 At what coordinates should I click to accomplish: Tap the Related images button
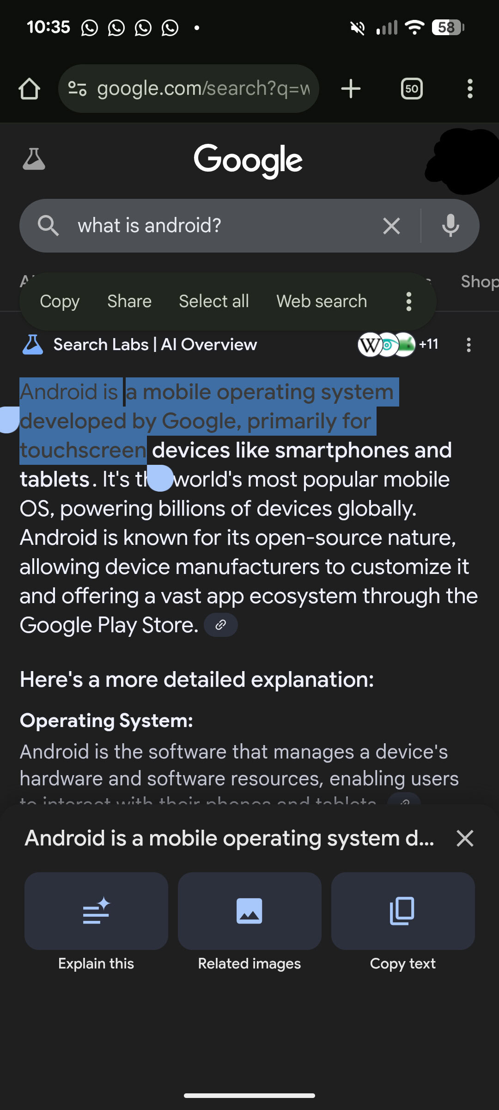pyautogui.click(x=249, y=922)
